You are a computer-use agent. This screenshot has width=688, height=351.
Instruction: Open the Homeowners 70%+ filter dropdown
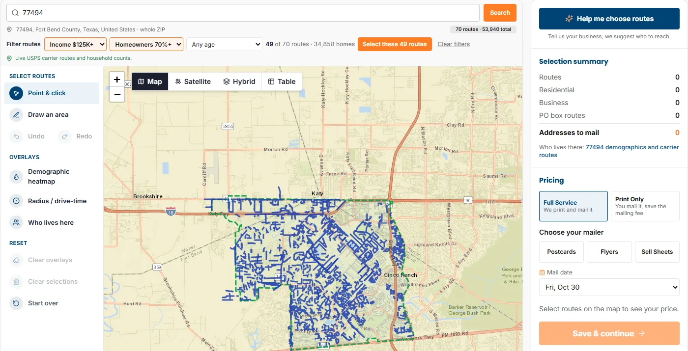click(x=146, y=44)
